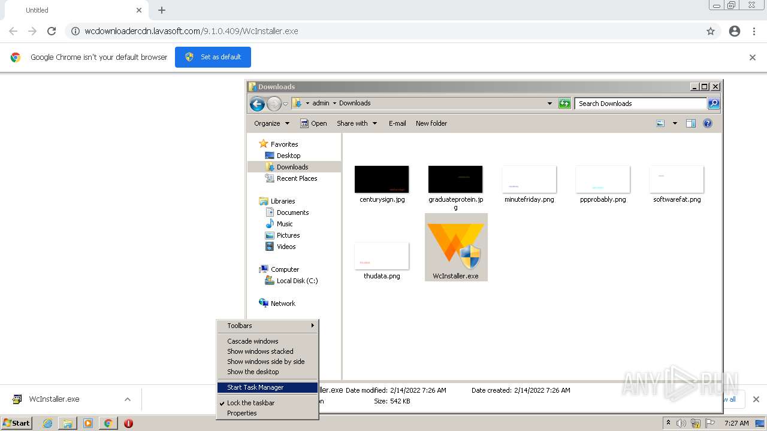
Task: Click the Windows Start button
Action: 17,423
